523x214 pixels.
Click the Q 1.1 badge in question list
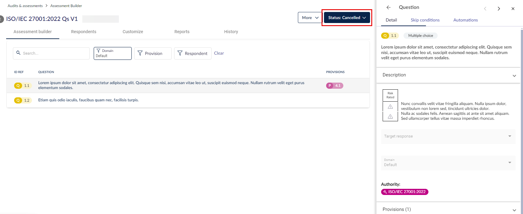(23, 86)
